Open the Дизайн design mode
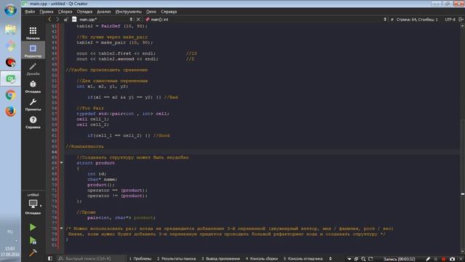Viewport: 465px width, 262px height. pyautogui.click(x=33, y=68)
